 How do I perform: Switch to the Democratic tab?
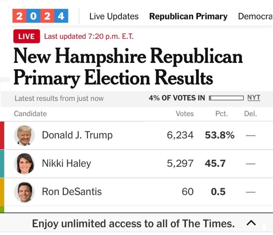tap(255, 16)
